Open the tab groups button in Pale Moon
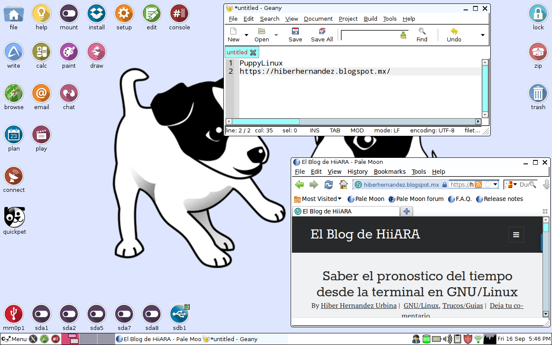 pos(545,211)
